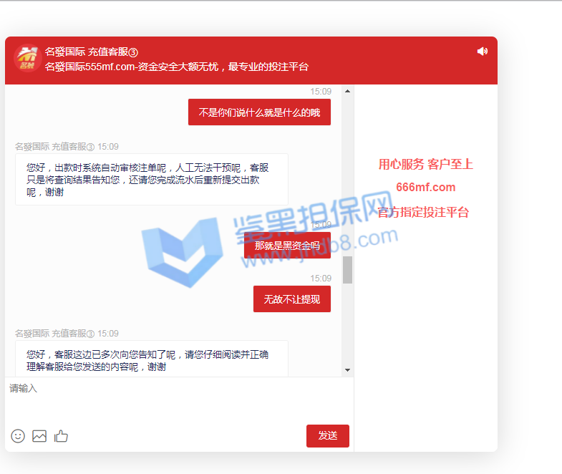Viewport: 562px width, 474px height.
Task: Select the 无故不让提现 message bubble
Action: pos(292,299)
